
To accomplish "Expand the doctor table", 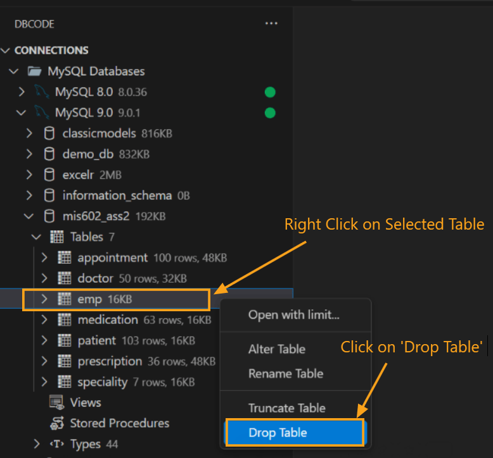I will (44, 278).
